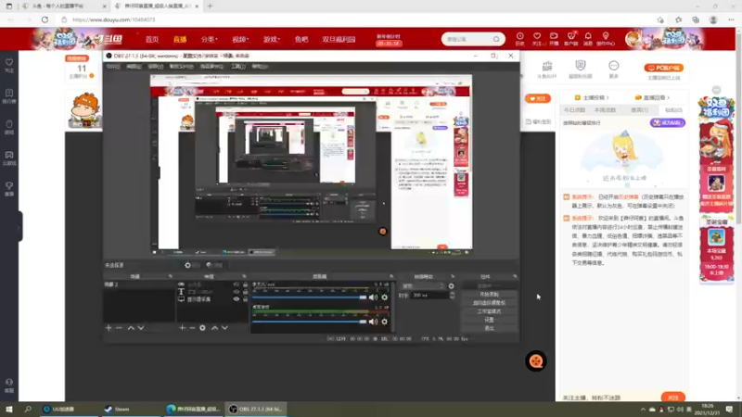Adjust the first mixer volume slider

(310, 297)
